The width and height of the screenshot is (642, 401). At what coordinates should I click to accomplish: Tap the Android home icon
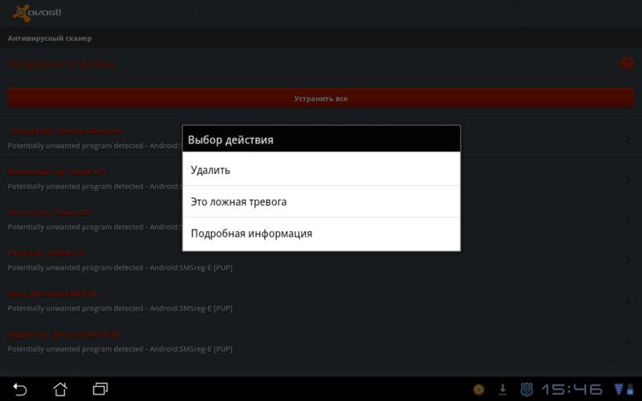[x=60, y=389]
